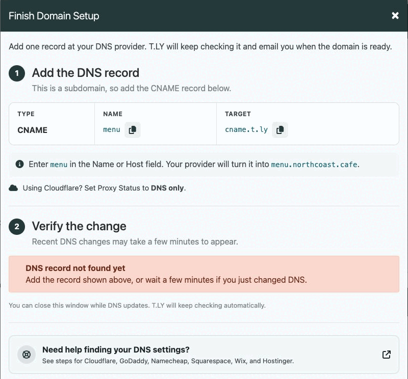This screenshot has height=379, width=408.
Task: Click 'This is a subdomain' subtitle
Action: point(132,88)
